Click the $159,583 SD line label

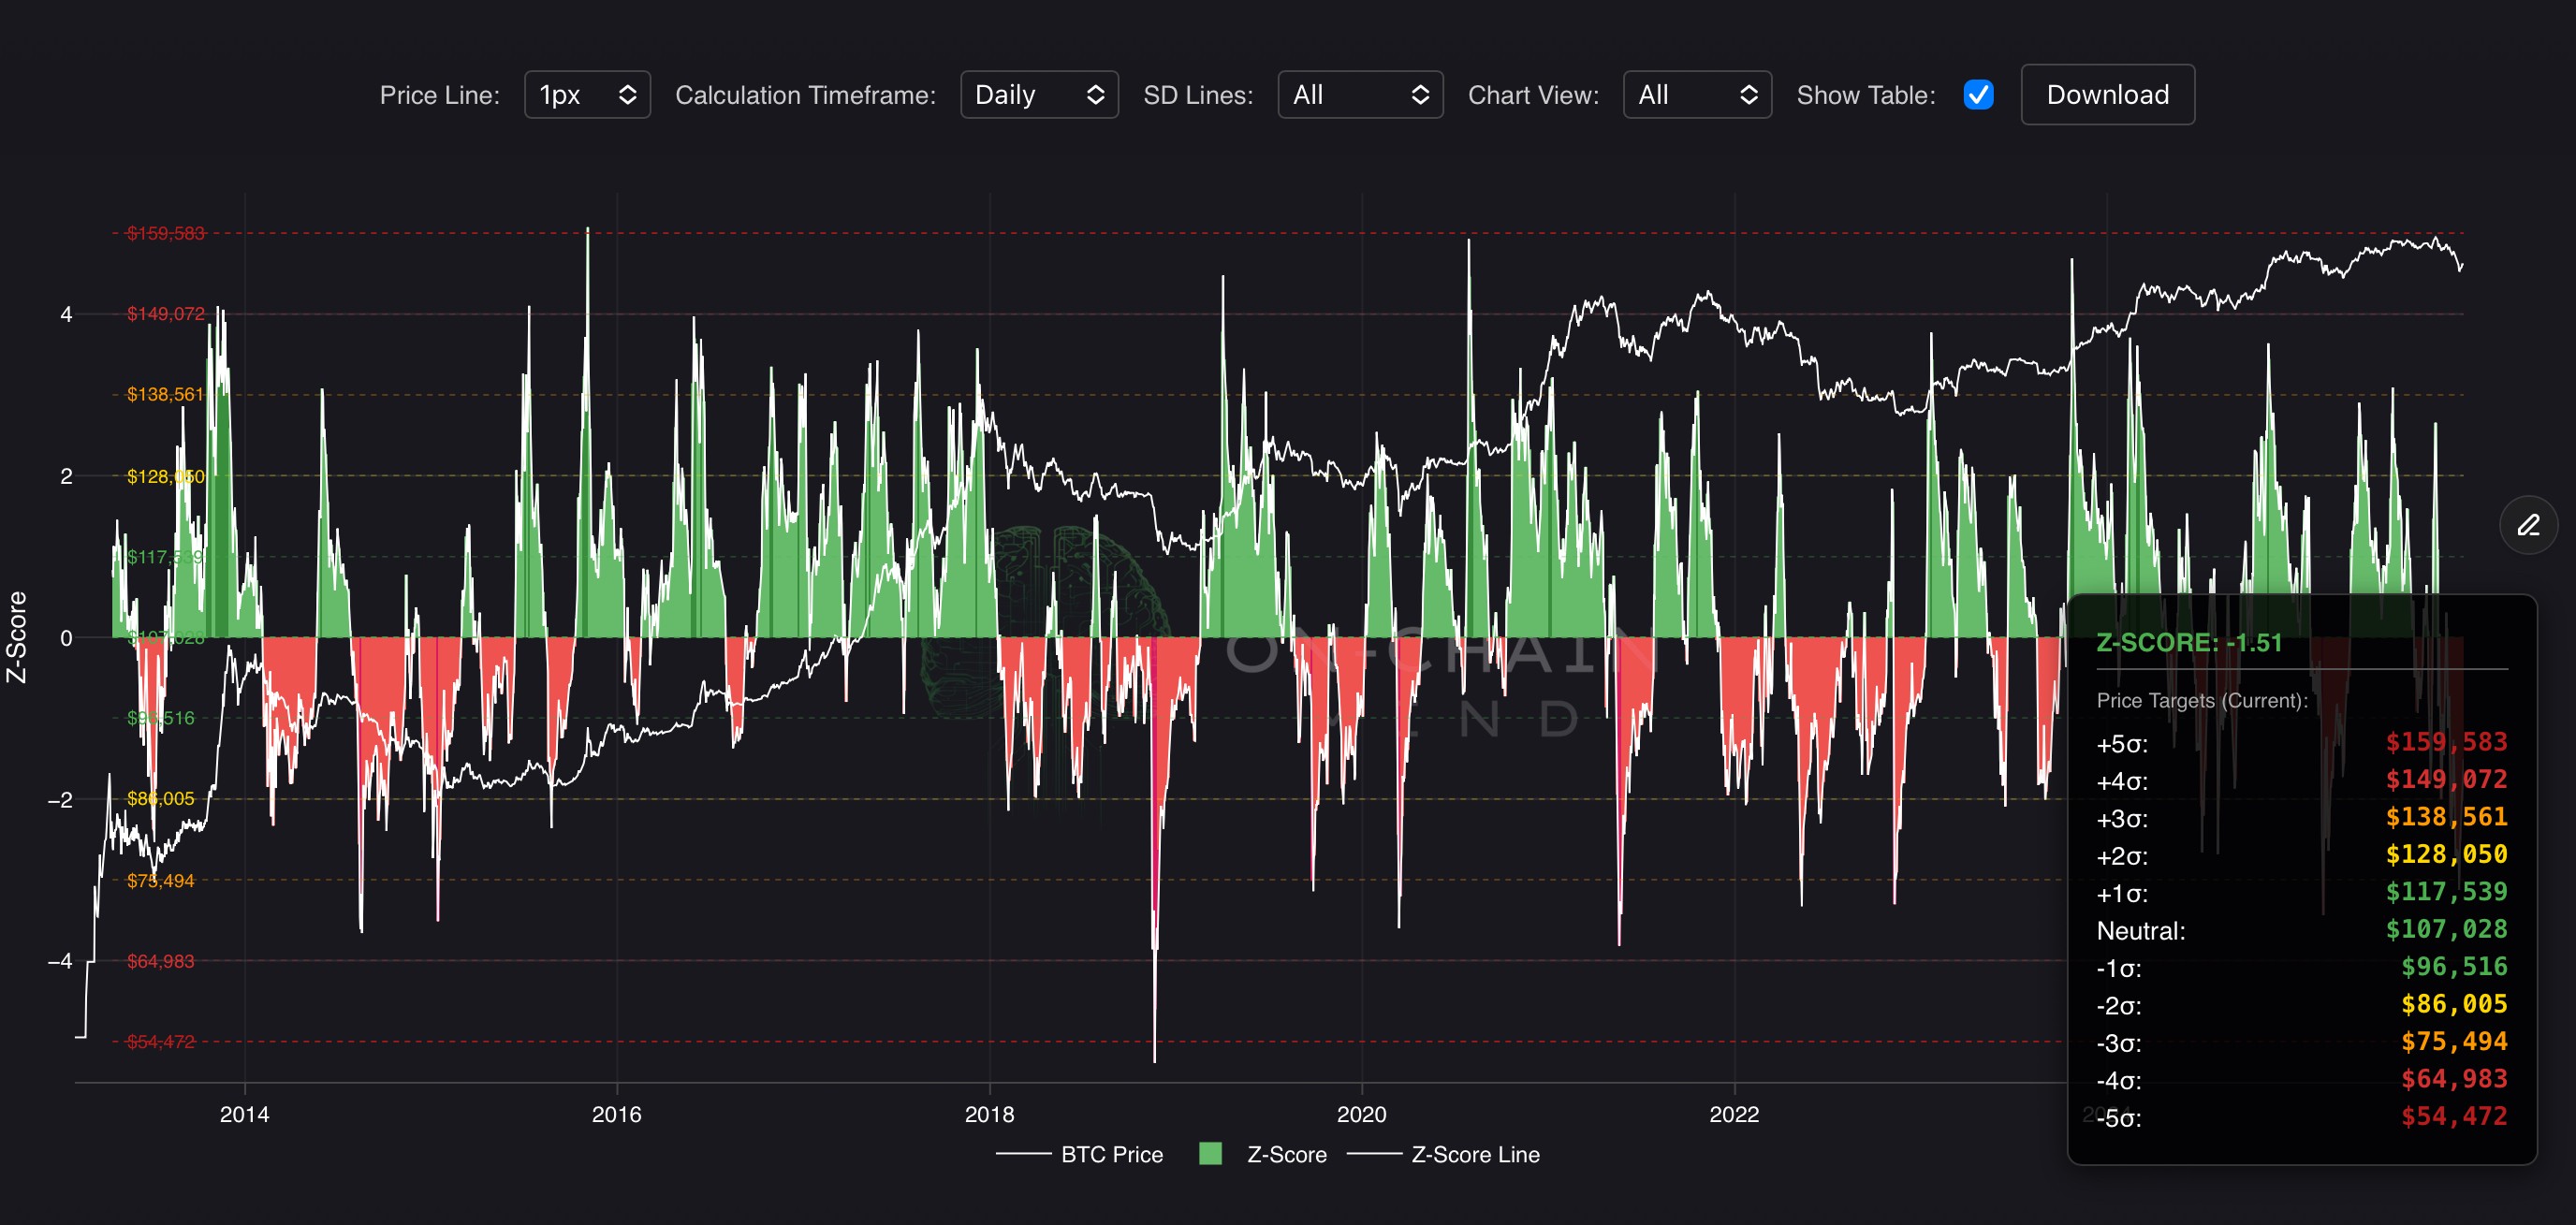pos(165,233)
